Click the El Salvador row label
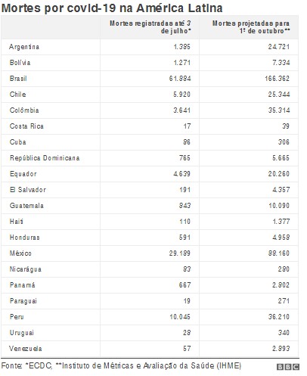 point(28,190)
